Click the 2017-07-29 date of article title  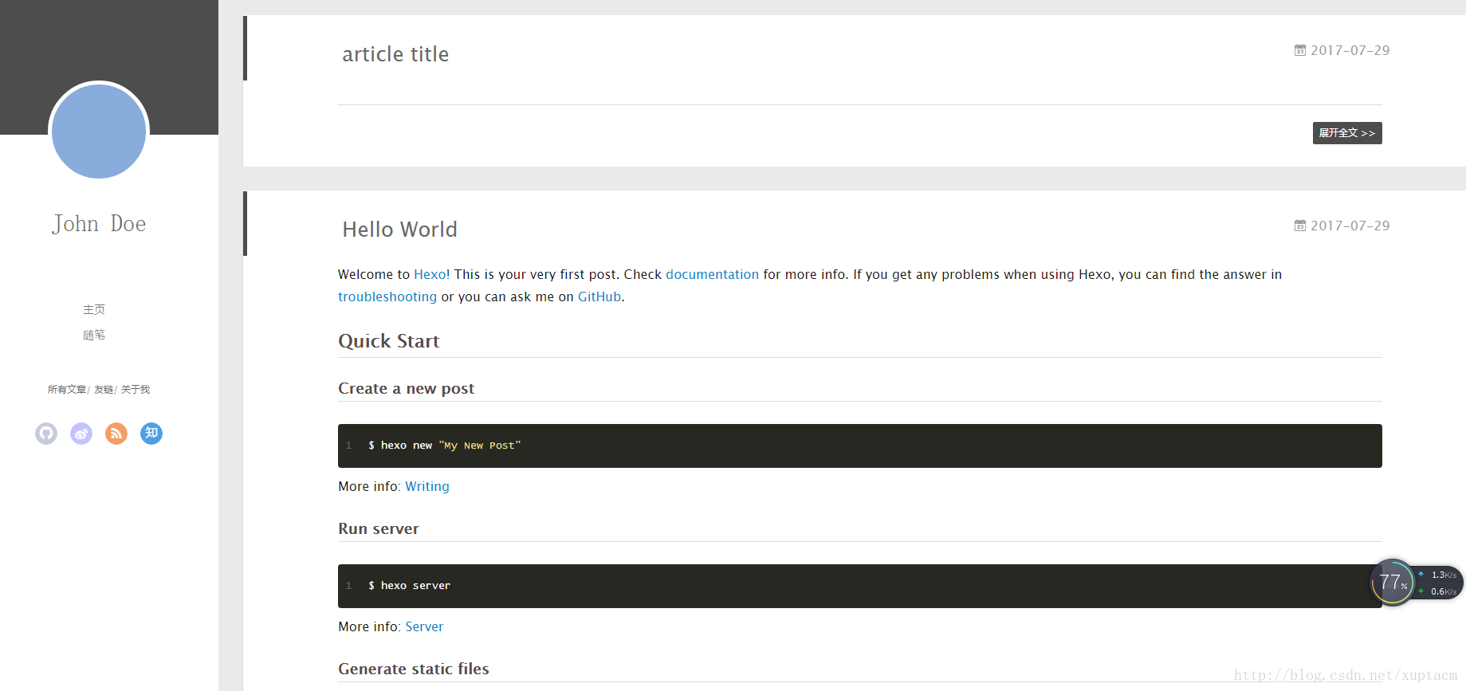pos(1350,50)
